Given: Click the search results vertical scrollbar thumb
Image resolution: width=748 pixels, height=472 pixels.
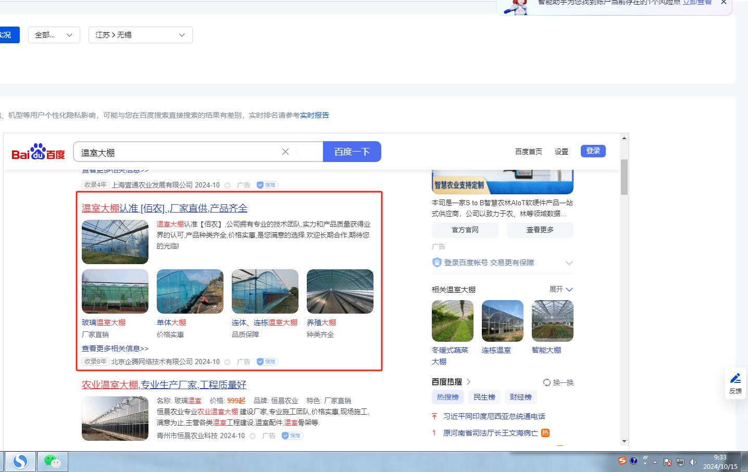Looking at the screenshot, I should (x=624, y=177).
